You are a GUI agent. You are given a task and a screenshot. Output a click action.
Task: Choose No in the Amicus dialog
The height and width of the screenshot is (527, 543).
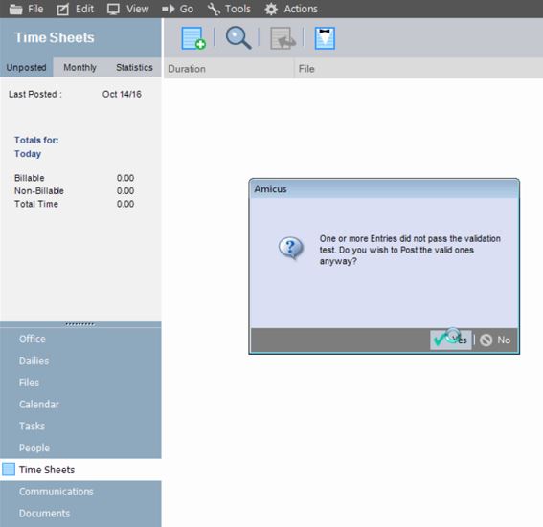point(495,340)
